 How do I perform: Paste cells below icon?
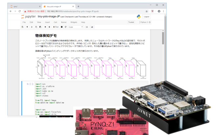tap(40, 27)
